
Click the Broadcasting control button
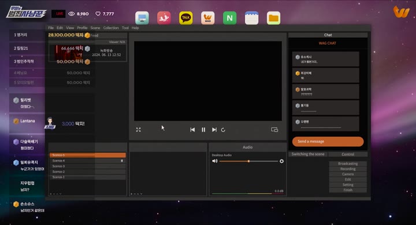(x=348, y=163)
